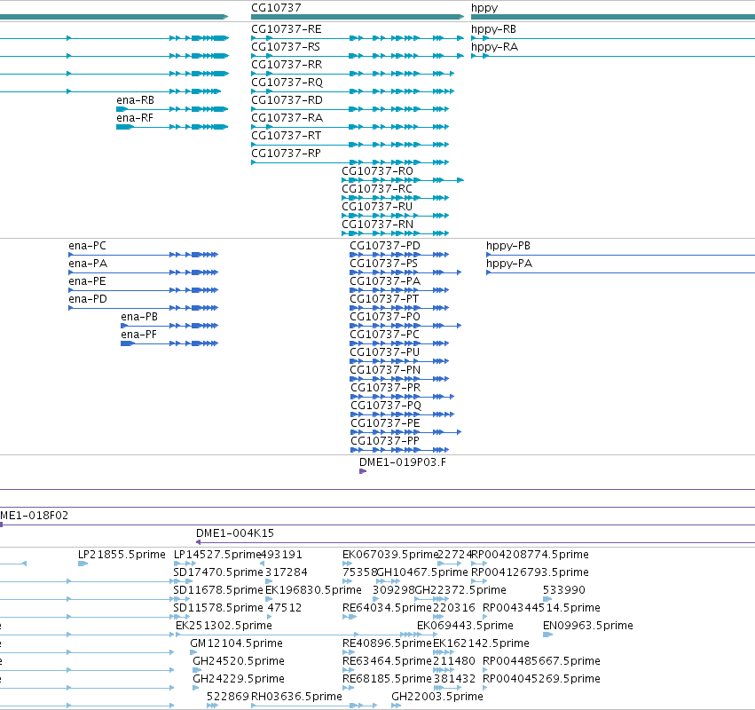Click the hppy gene label
The image size is (755, 710).
click(x=484, y=8)
